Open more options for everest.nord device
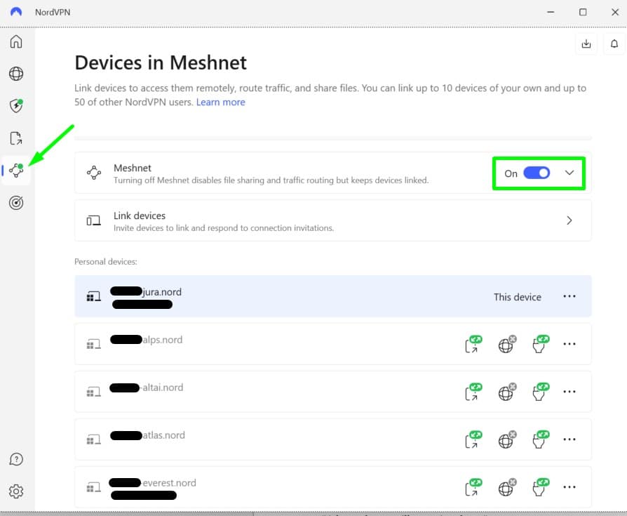The height and width of the screenshot is (516, 627). point(569,487)
